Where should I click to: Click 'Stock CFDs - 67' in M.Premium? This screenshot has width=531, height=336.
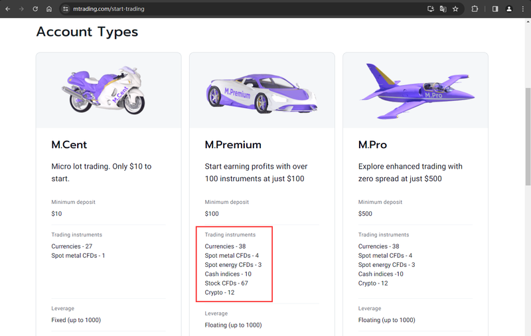tap(226, 283)
